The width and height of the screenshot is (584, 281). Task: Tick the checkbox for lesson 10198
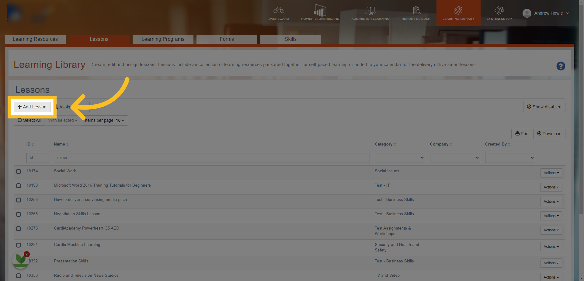pyautogui.click(x=19, y=186)
